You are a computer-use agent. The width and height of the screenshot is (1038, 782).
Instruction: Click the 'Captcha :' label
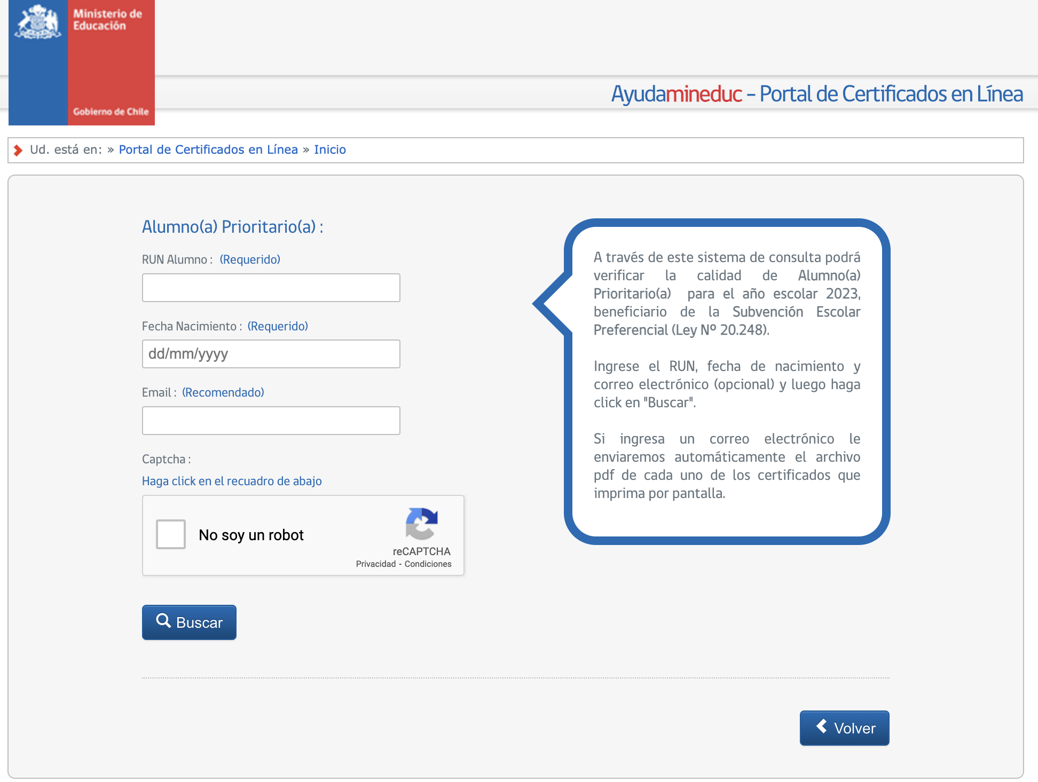[x=167, y=459]
